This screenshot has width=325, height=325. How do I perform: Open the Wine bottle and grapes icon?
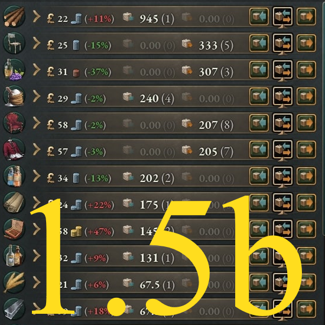pyautogui.click(x=14, y=70)
